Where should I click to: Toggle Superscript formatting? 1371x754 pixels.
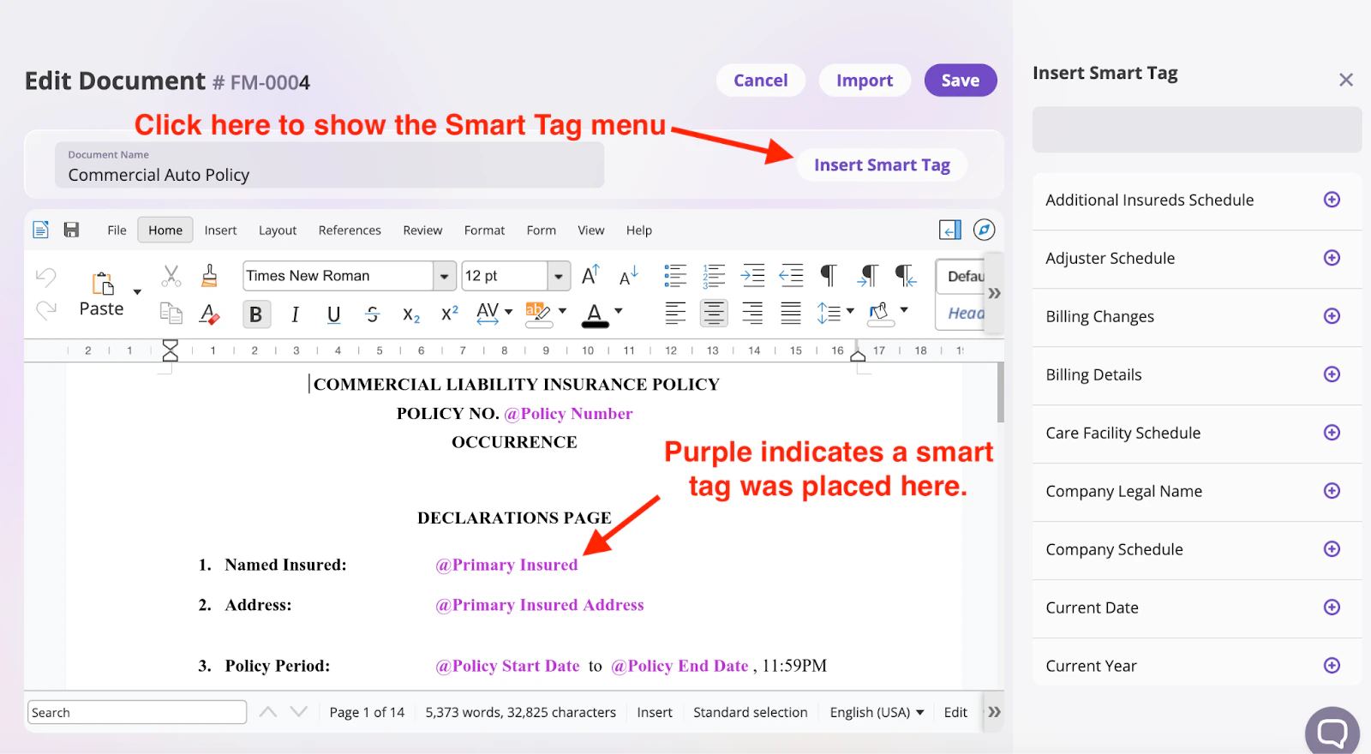pos(450,314)
